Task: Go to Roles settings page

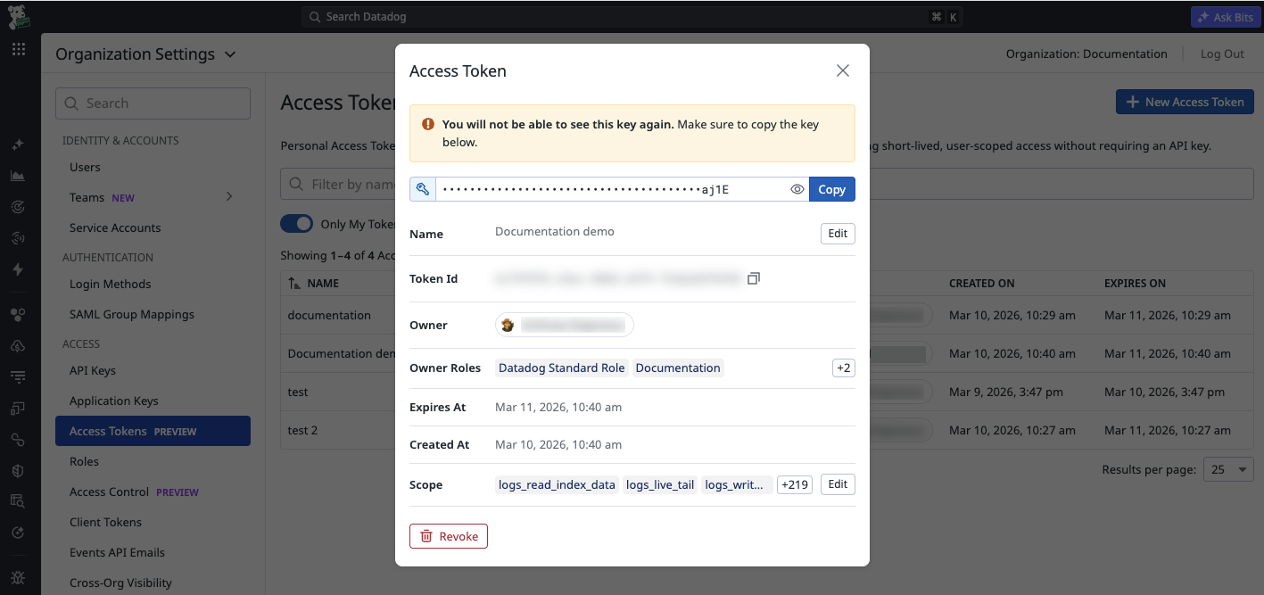Action: pos(84,461)
